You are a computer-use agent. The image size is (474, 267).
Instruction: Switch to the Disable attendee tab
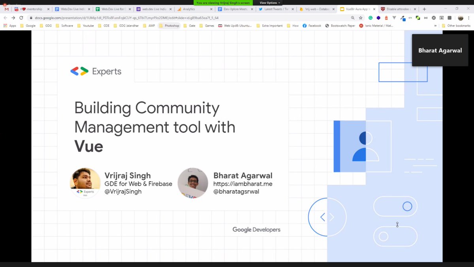[x=398, y=9]
